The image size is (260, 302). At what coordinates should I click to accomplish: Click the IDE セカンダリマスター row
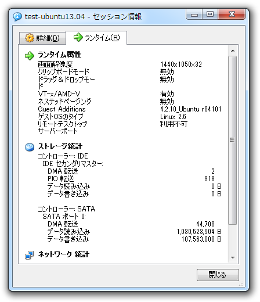point(73,164)
